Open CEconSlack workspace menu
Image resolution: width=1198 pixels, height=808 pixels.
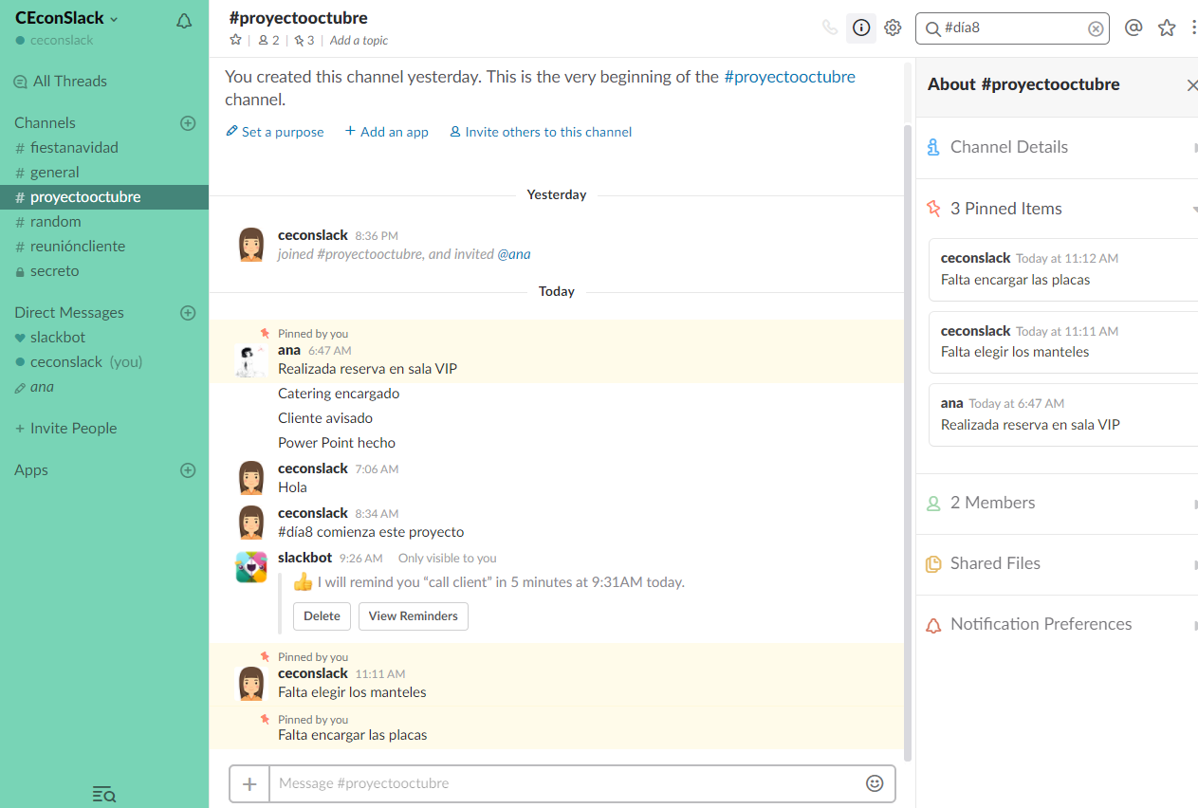coord(66,19)
